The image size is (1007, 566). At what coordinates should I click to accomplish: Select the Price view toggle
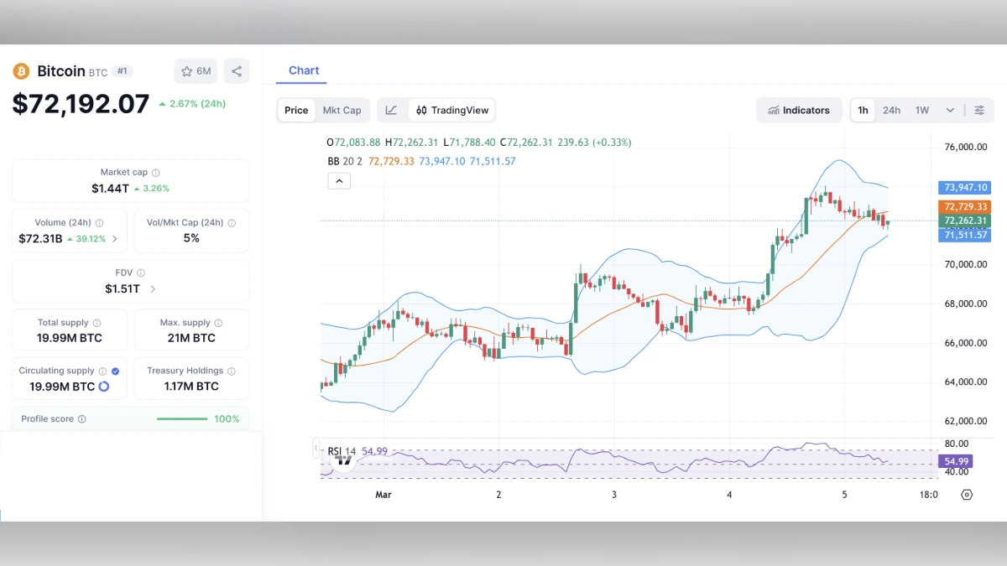tap(295, 110)
